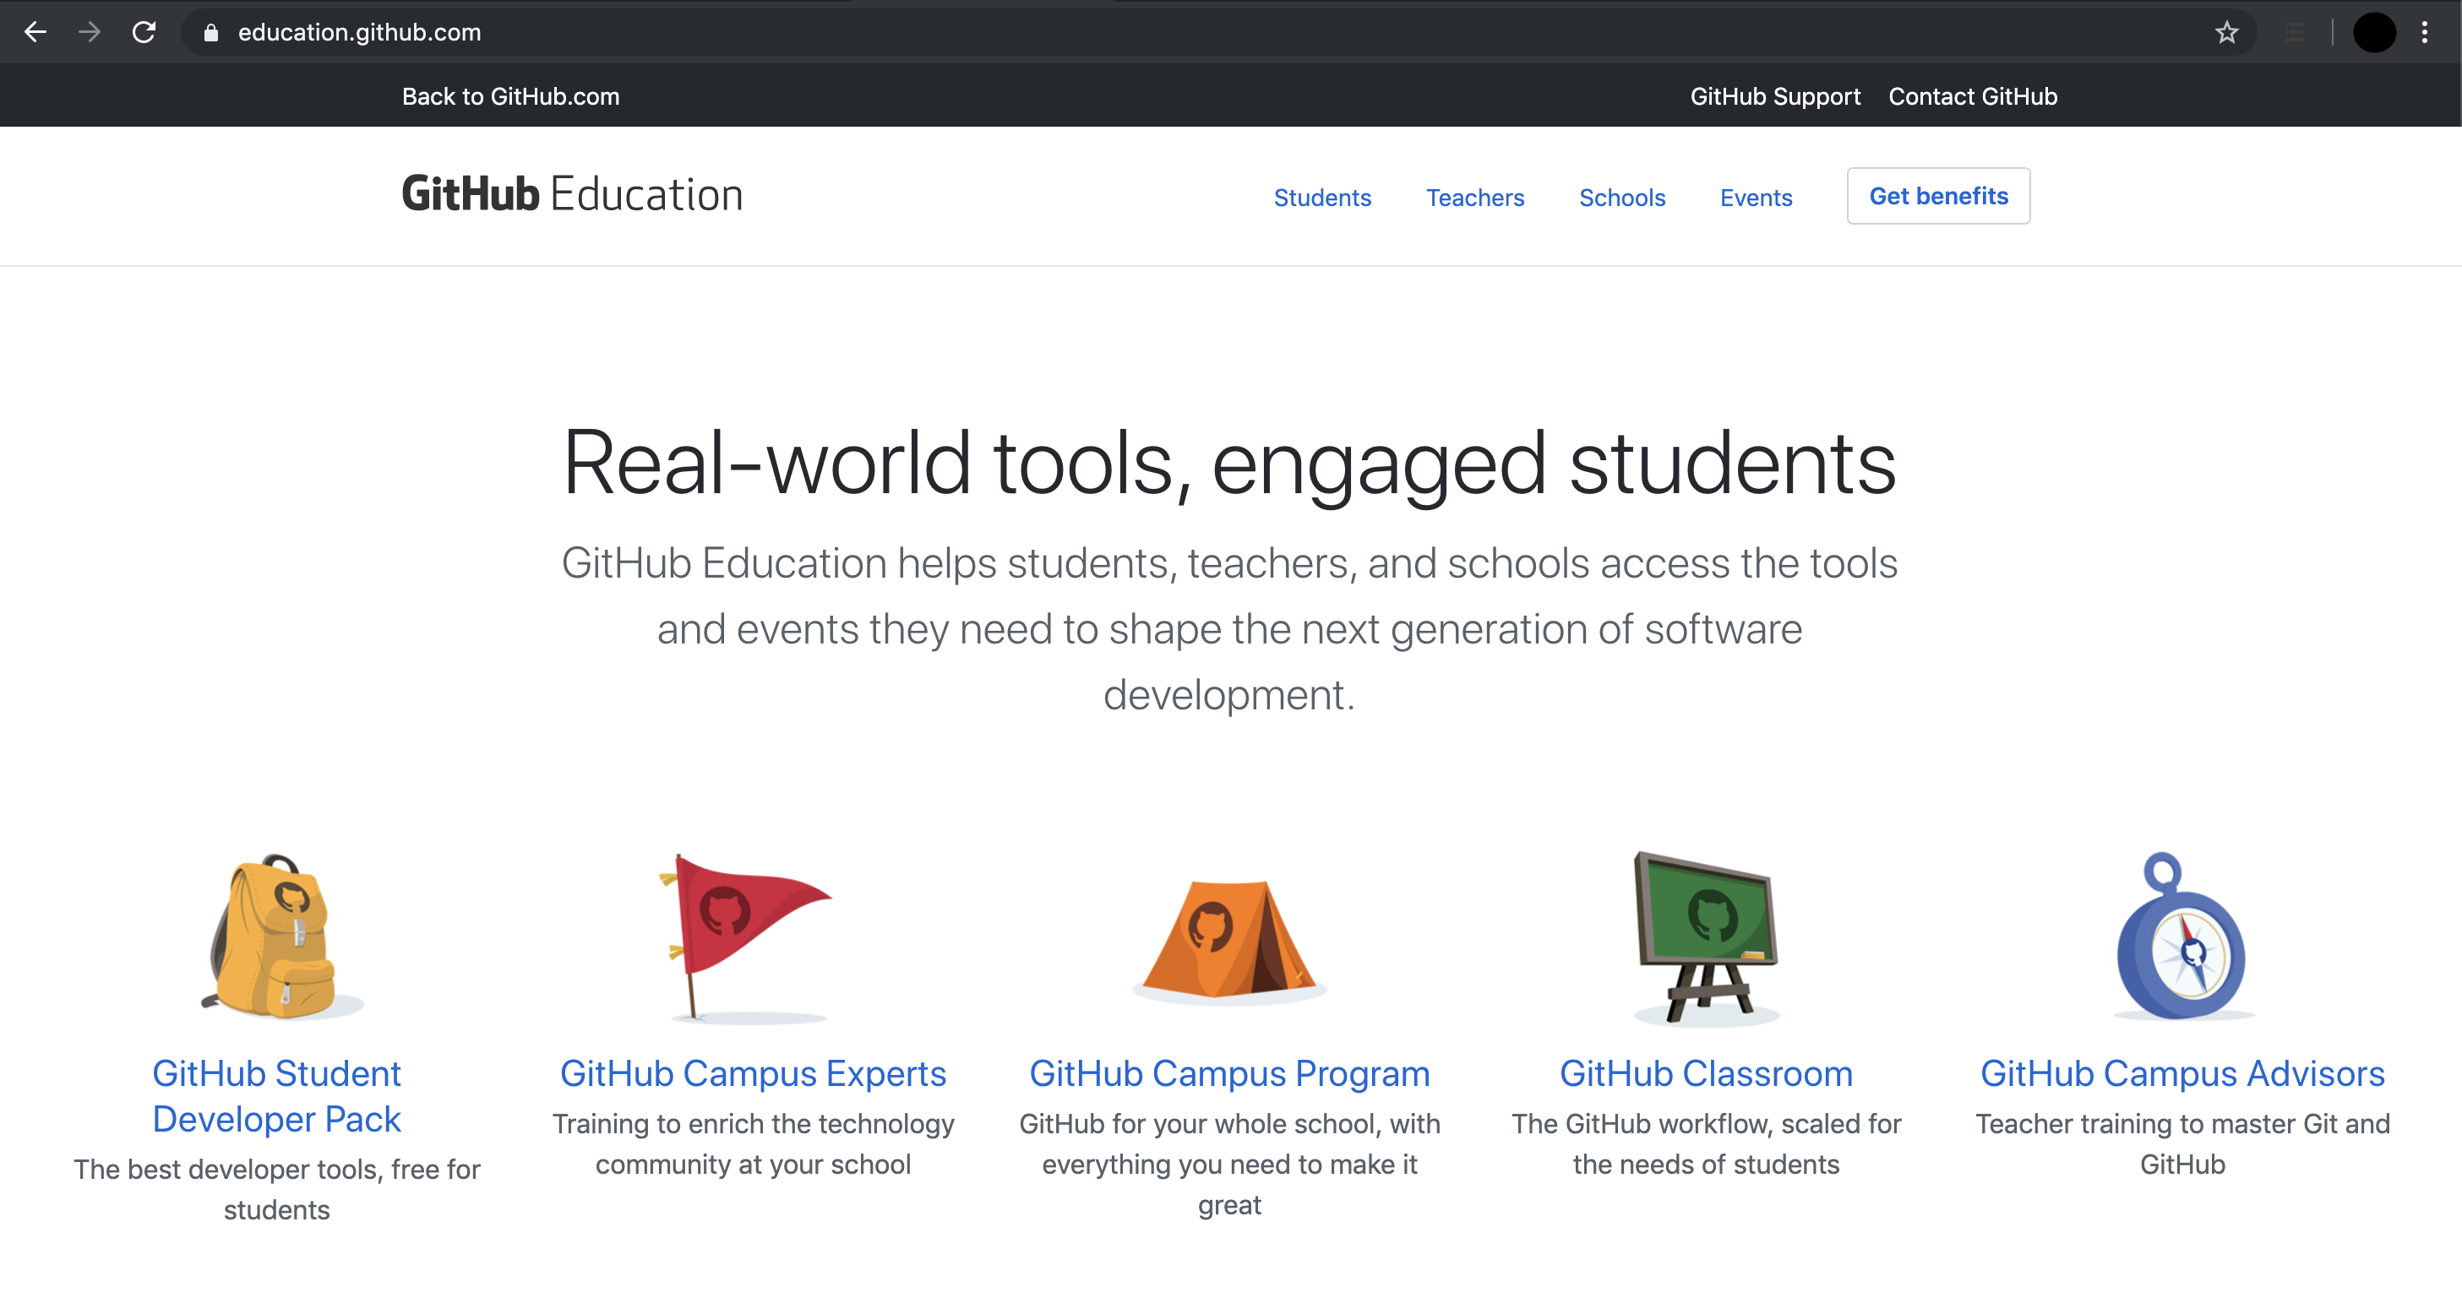This screenshot has width=2462, height=1314.
Task: Open the GitHub Campus Program link
Action: [1229, 1073]
